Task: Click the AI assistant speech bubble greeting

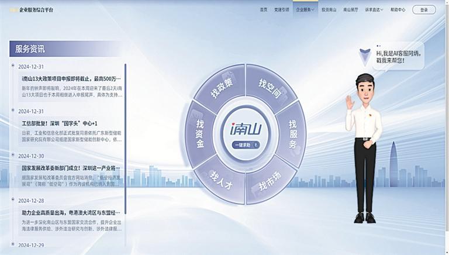Action: click(x=398, y=57)
